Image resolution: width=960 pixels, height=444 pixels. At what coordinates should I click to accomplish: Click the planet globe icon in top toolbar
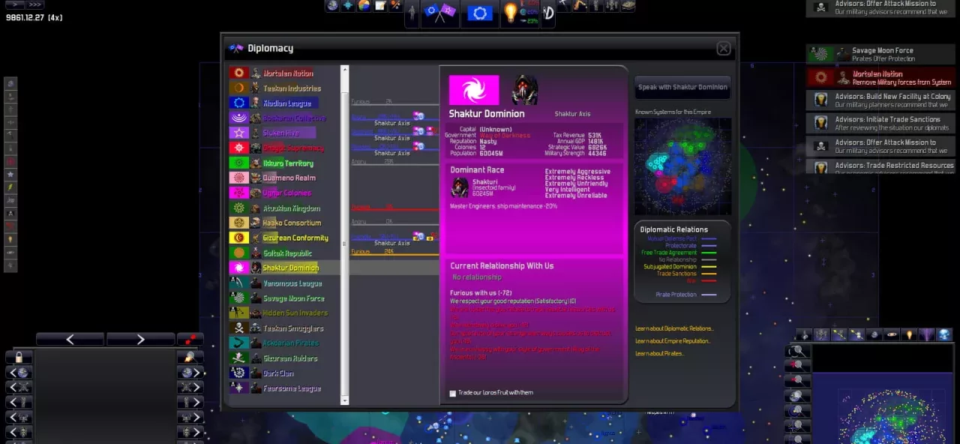tap(332, 6)
